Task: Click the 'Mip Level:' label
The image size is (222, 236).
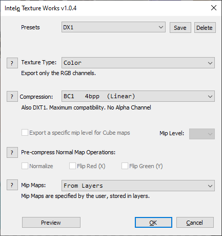Action: click(x=172, y=133)
